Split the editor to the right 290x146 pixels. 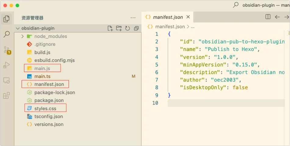[x=268, y=17]
